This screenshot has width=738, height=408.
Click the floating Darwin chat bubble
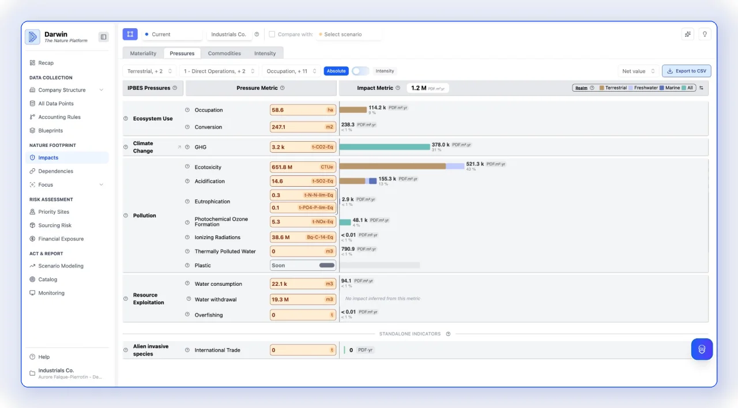pos(702,349)
